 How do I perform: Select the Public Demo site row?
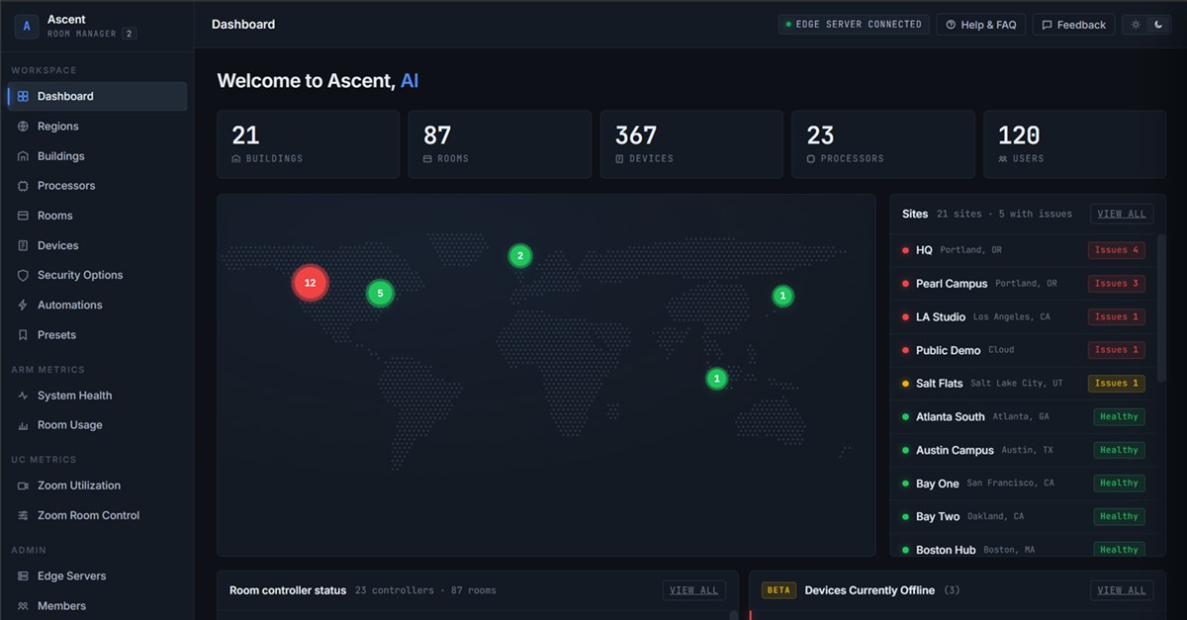pos(1023,350)
